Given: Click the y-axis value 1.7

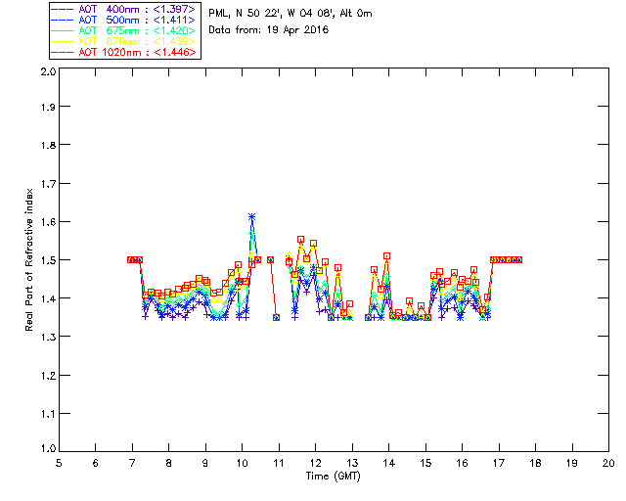Looking at the screenshot, I should (x=48, y=184).
